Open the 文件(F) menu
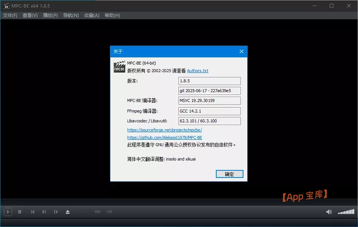 [10, 15]
